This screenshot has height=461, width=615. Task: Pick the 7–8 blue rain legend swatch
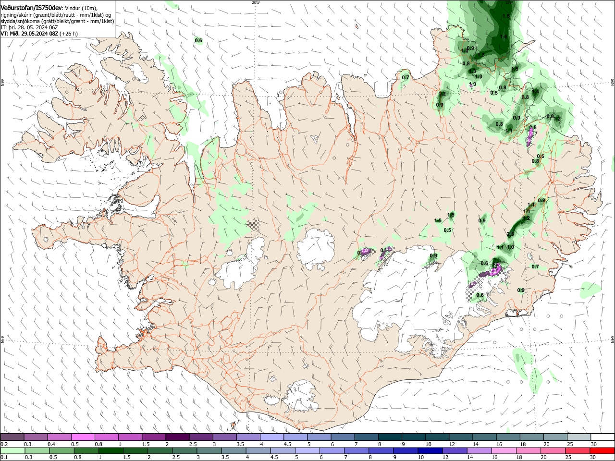click(356, 450)
